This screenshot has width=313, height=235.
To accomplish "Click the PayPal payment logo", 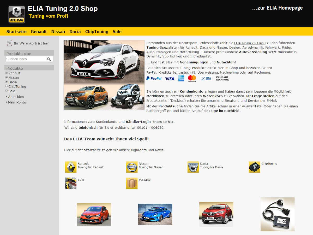I will point(154,78).
